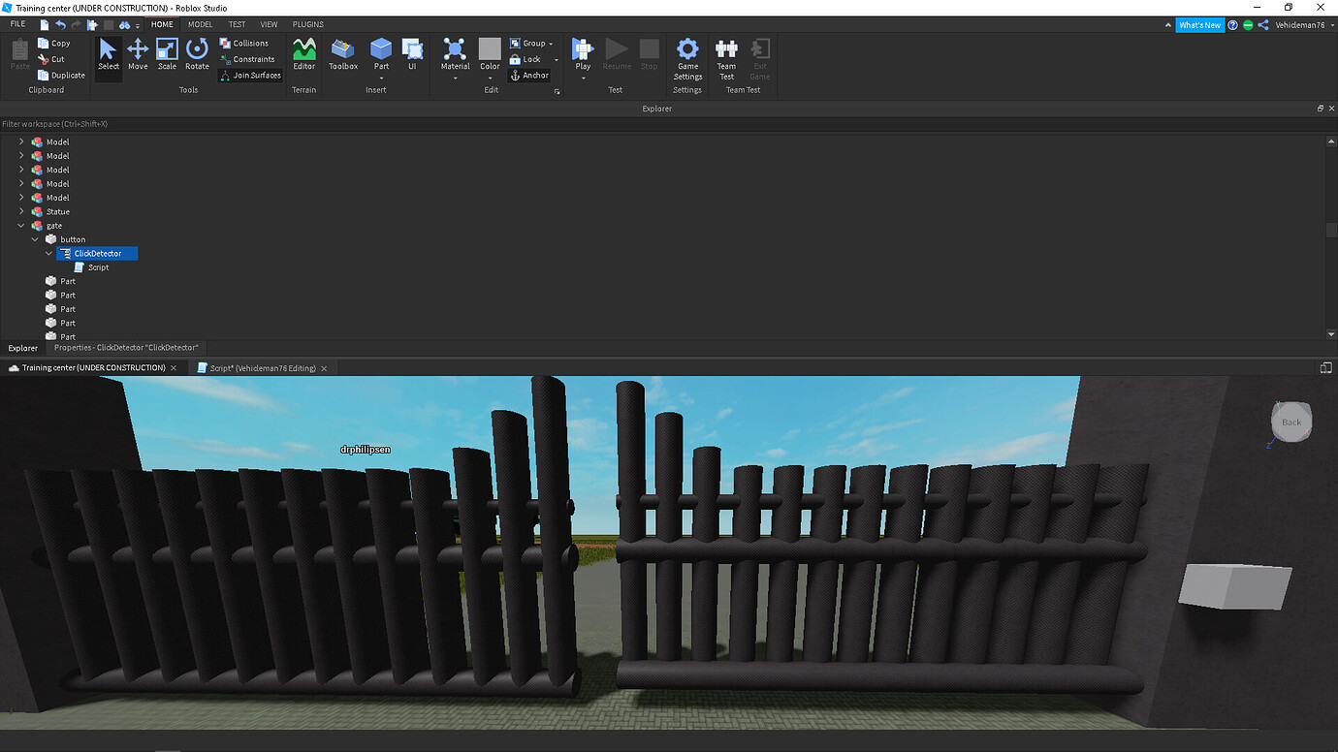Click the What's New button
Image resolution: width=1338 pixels, height=752 pixels.
click(1199, 24)
